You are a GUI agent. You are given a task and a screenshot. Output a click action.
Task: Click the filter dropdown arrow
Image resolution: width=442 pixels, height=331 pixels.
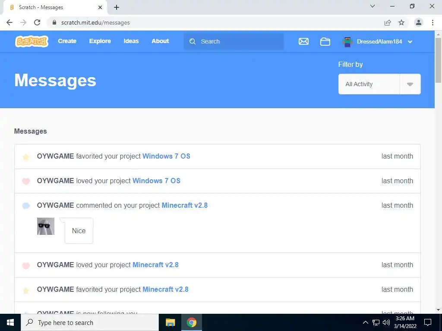point(410,84)
